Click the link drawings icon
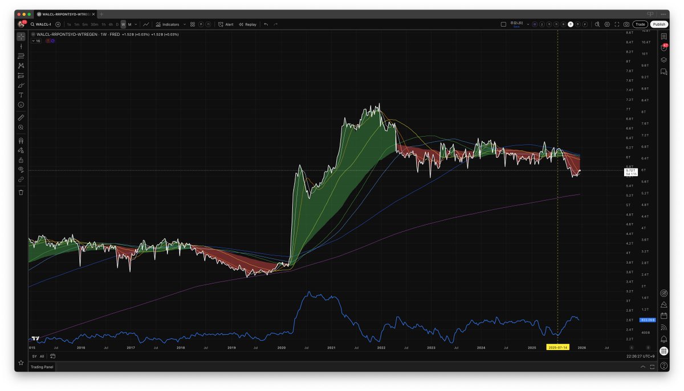 coord(21,179)
